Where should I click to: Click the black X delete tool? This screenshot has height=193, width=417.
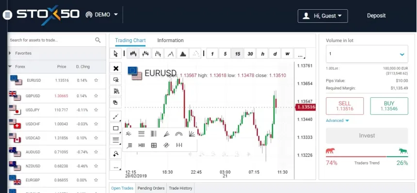click(116, 68)
